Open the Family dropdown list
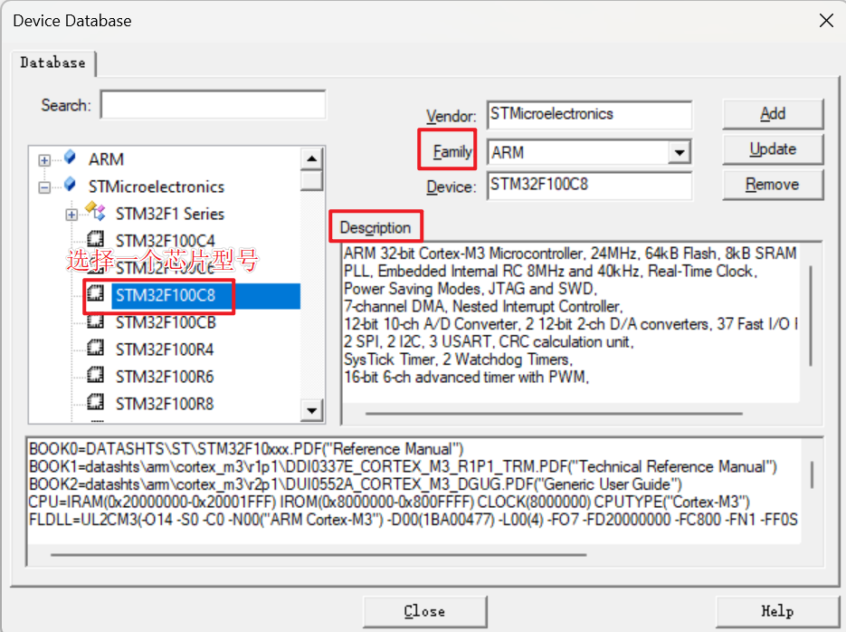Screen dimensions: 846x632 [680, 153]
